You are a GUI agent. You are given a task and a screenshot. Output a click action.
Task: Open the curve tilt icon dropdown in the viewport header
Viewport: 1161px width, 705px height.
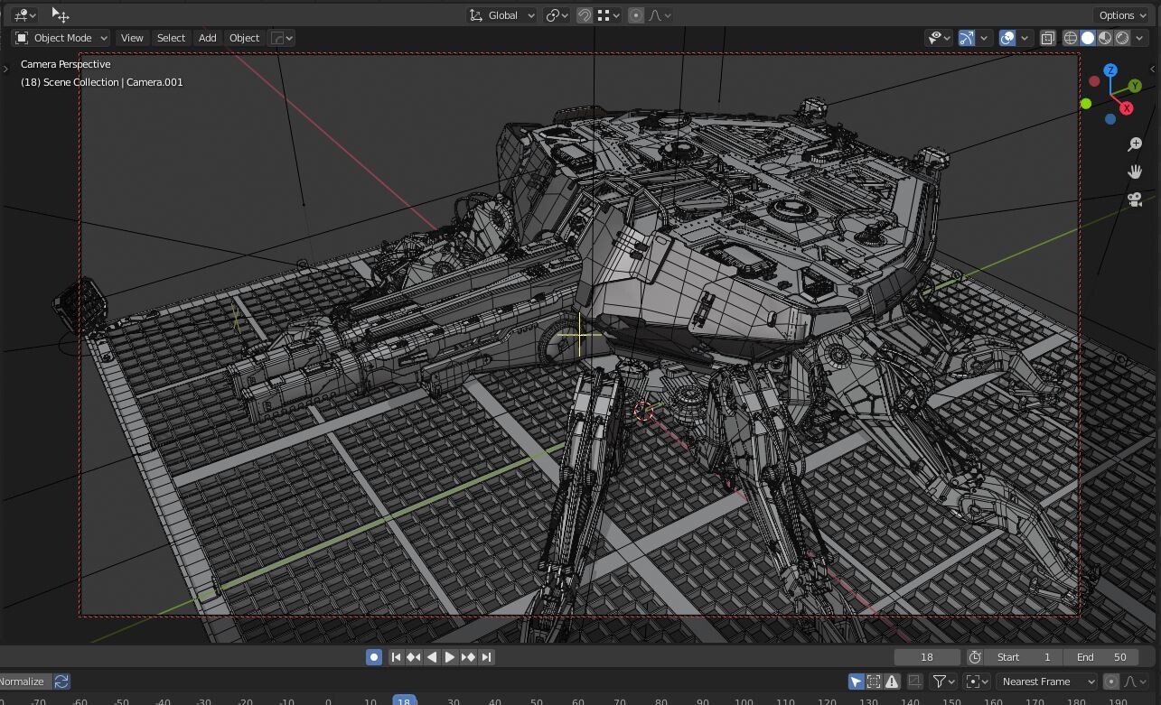282,38
